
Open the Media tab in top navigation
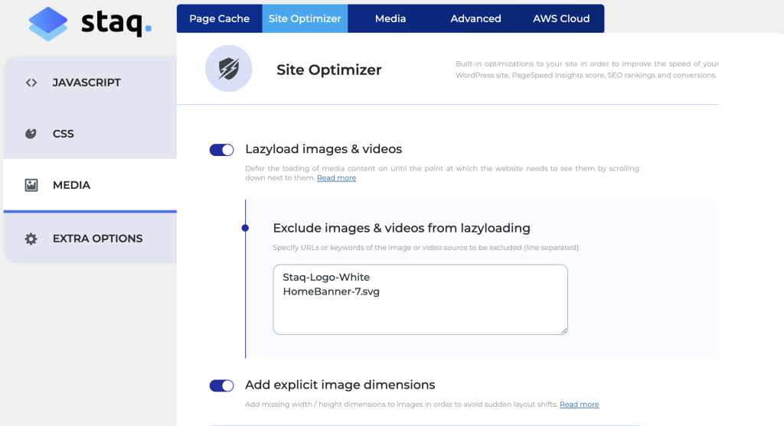390,18
